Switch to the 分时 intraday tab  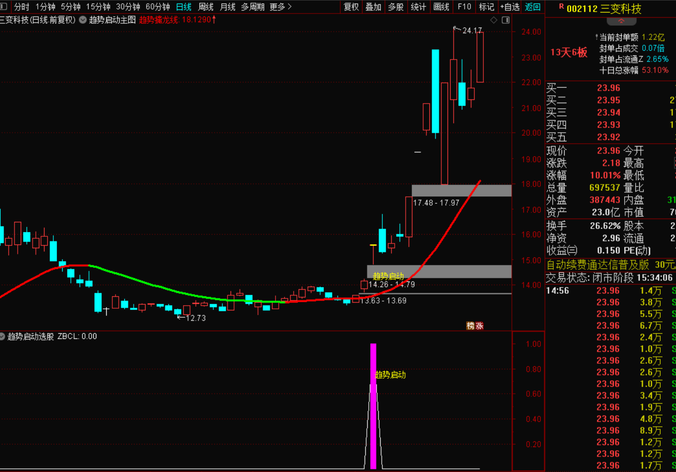[22, 7]
